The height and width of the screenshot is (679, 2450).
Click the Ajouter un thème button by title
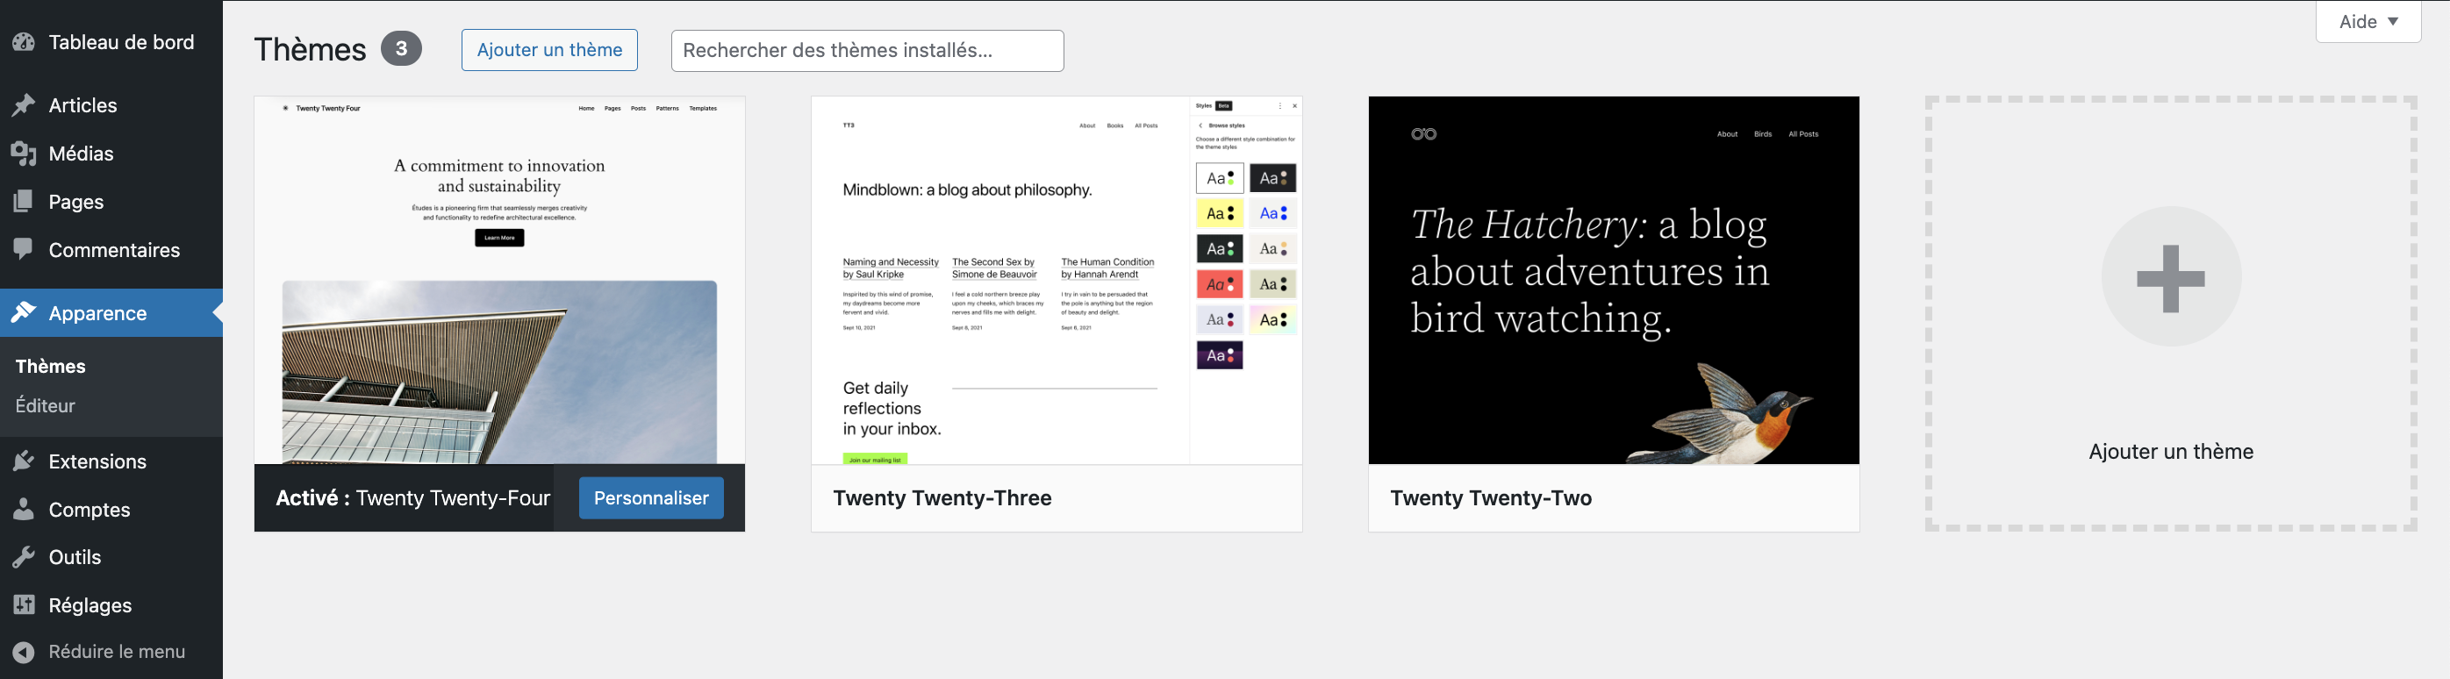click(x=549, y=50)
